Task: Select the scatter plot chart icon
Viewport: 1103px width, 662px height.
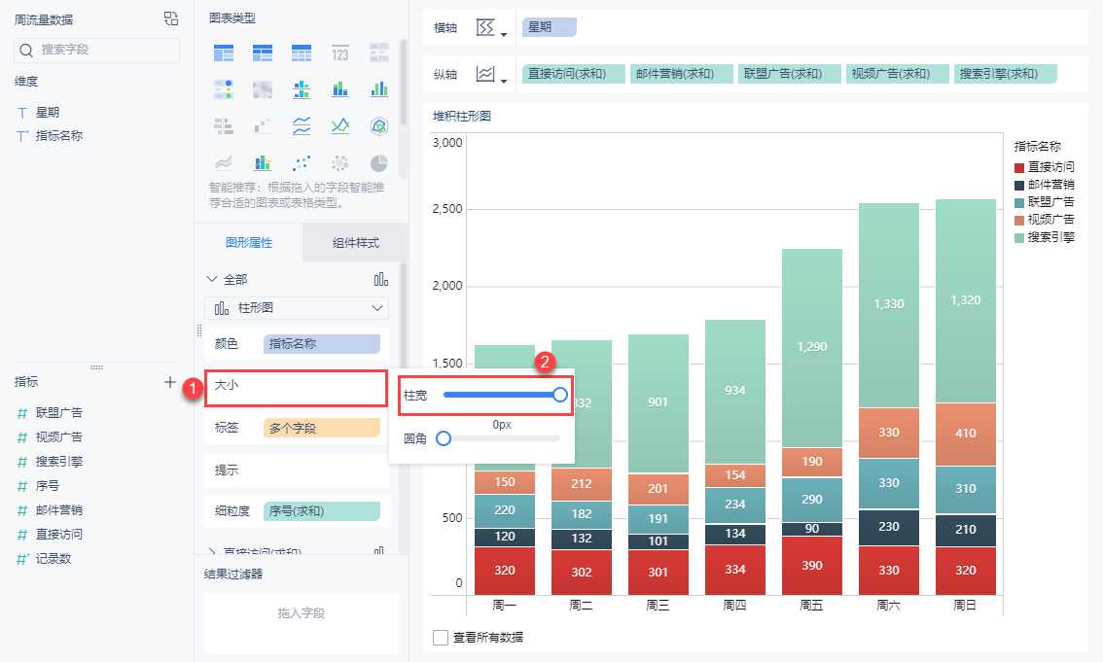Action: [x=302, y=162]
